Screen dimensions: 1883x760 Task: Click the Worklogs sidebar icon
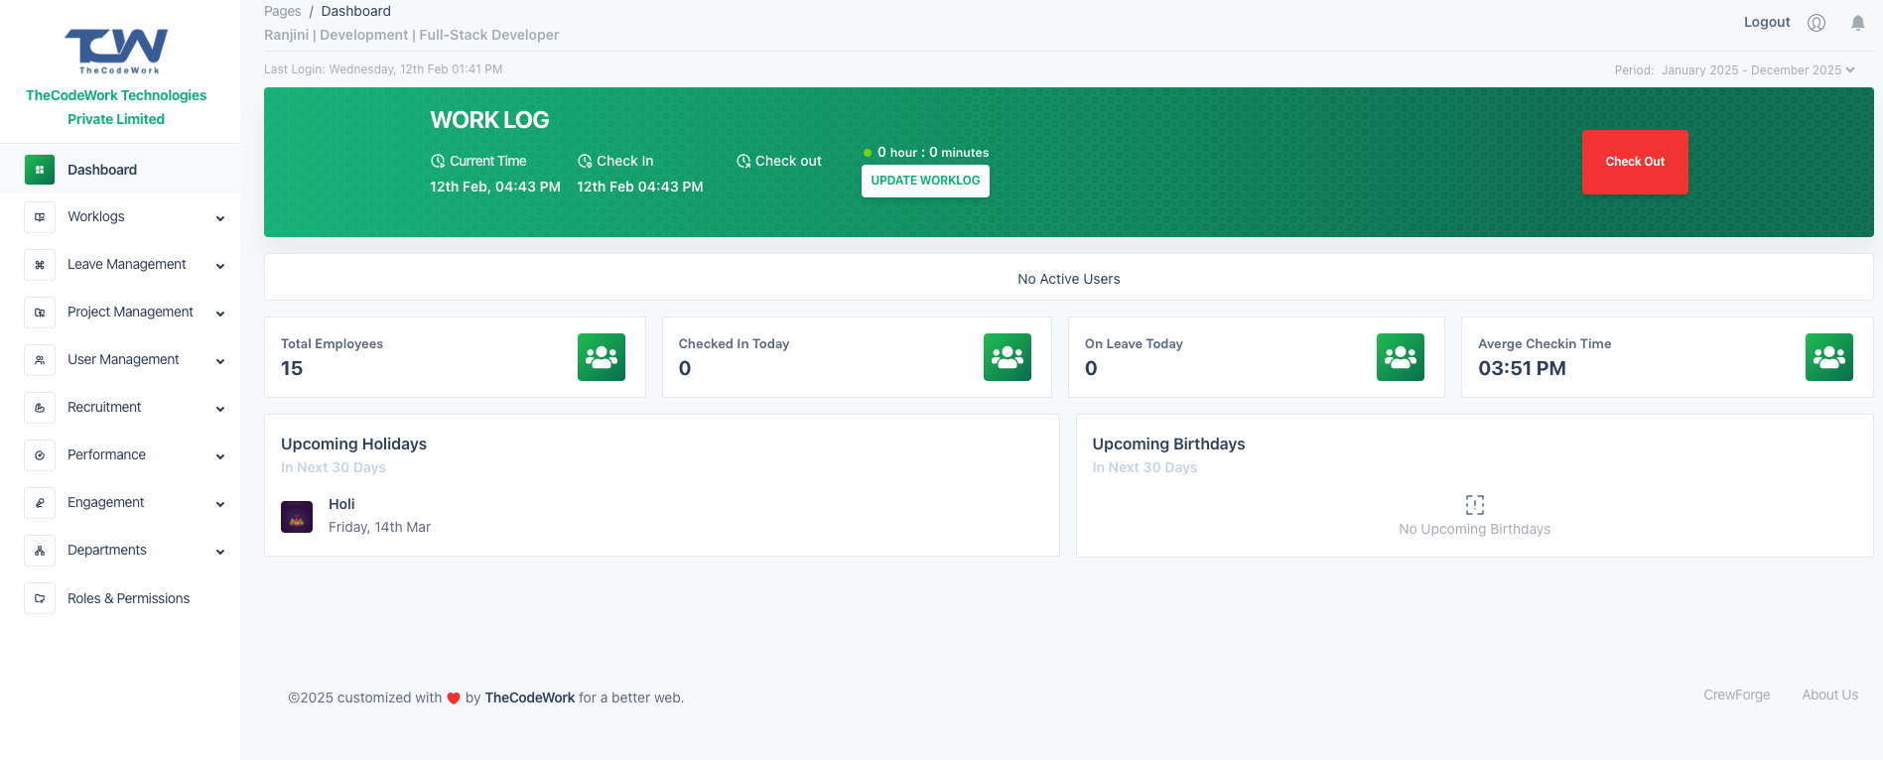click(x=40, y=216)
